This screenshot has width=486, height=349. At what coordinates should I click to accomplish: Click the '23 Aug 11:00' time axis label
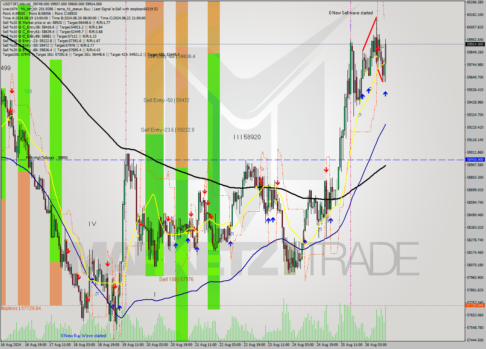[278, 345]
